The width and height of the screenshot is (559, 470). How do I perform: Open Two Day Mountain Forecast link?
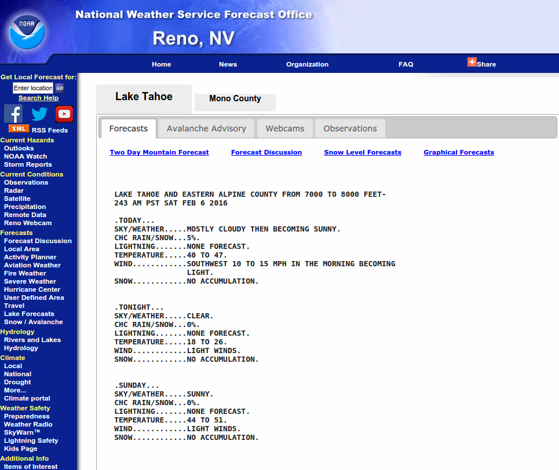(159, 152)
